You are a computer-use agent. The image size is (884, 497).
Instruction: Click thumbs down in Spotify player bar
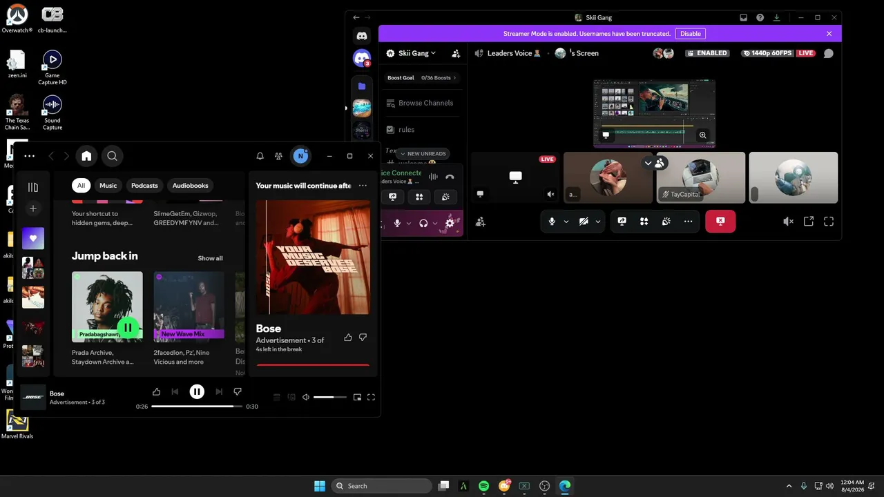coord(238,391)
